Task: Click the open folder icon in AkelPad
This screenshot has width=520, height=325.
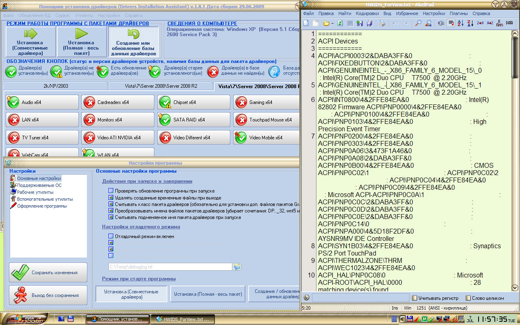Action: [326, 23]
